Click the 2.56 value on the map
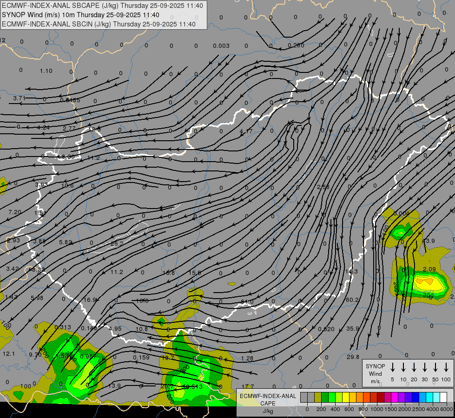Screen dimensions: 455x418 [x=323, y=187]
